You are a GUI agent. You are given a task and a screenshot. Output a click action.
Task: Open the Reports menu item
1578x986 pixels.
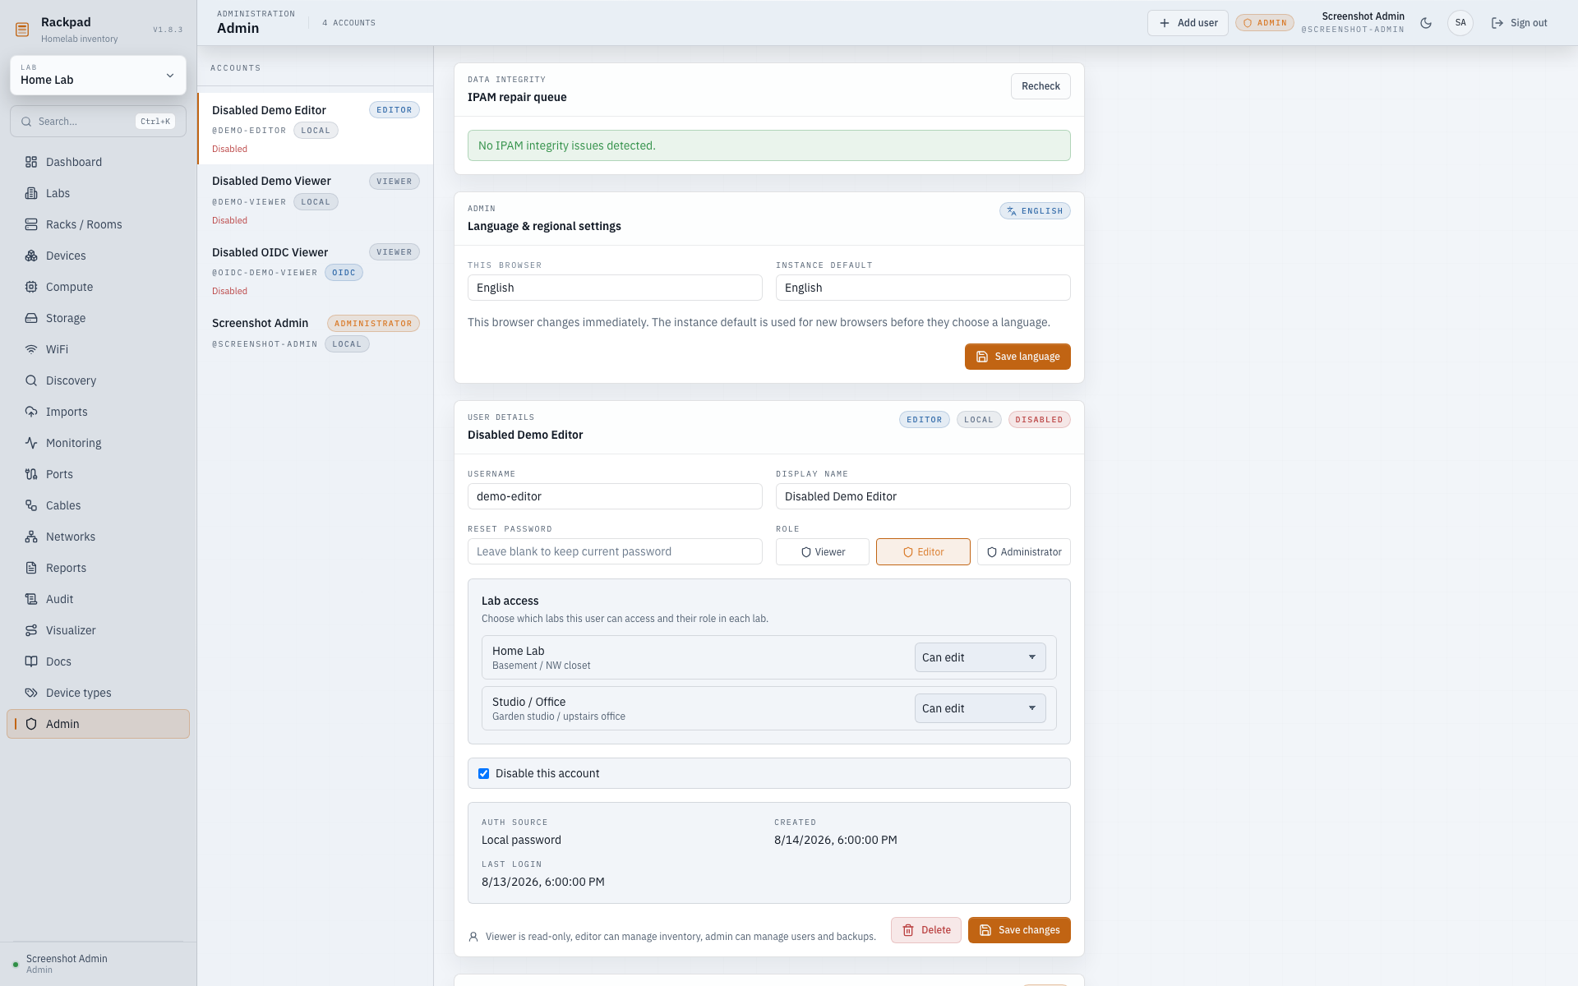coord(98,568)
